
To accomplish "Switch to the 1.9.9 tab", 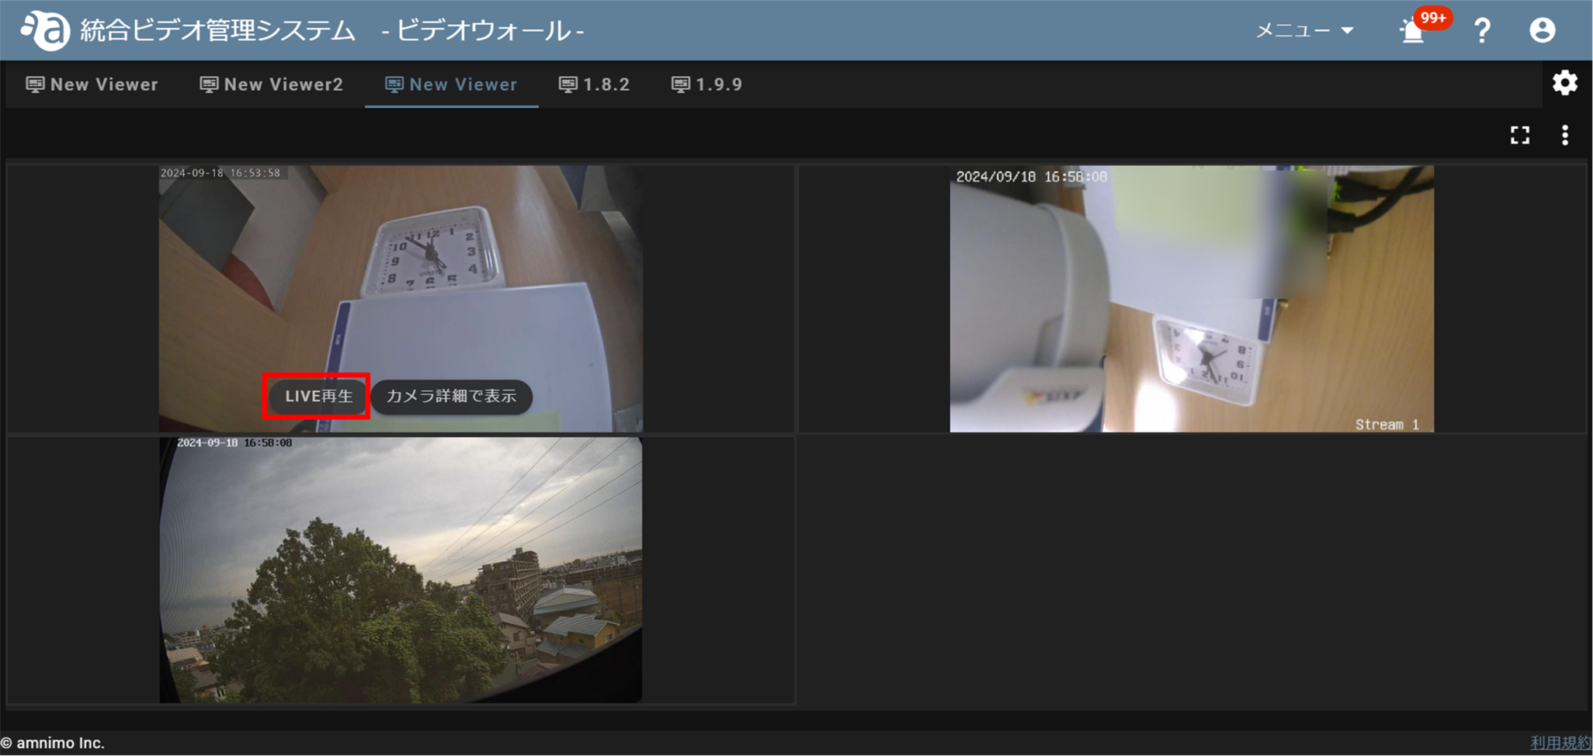I will (x=706, y=85).
